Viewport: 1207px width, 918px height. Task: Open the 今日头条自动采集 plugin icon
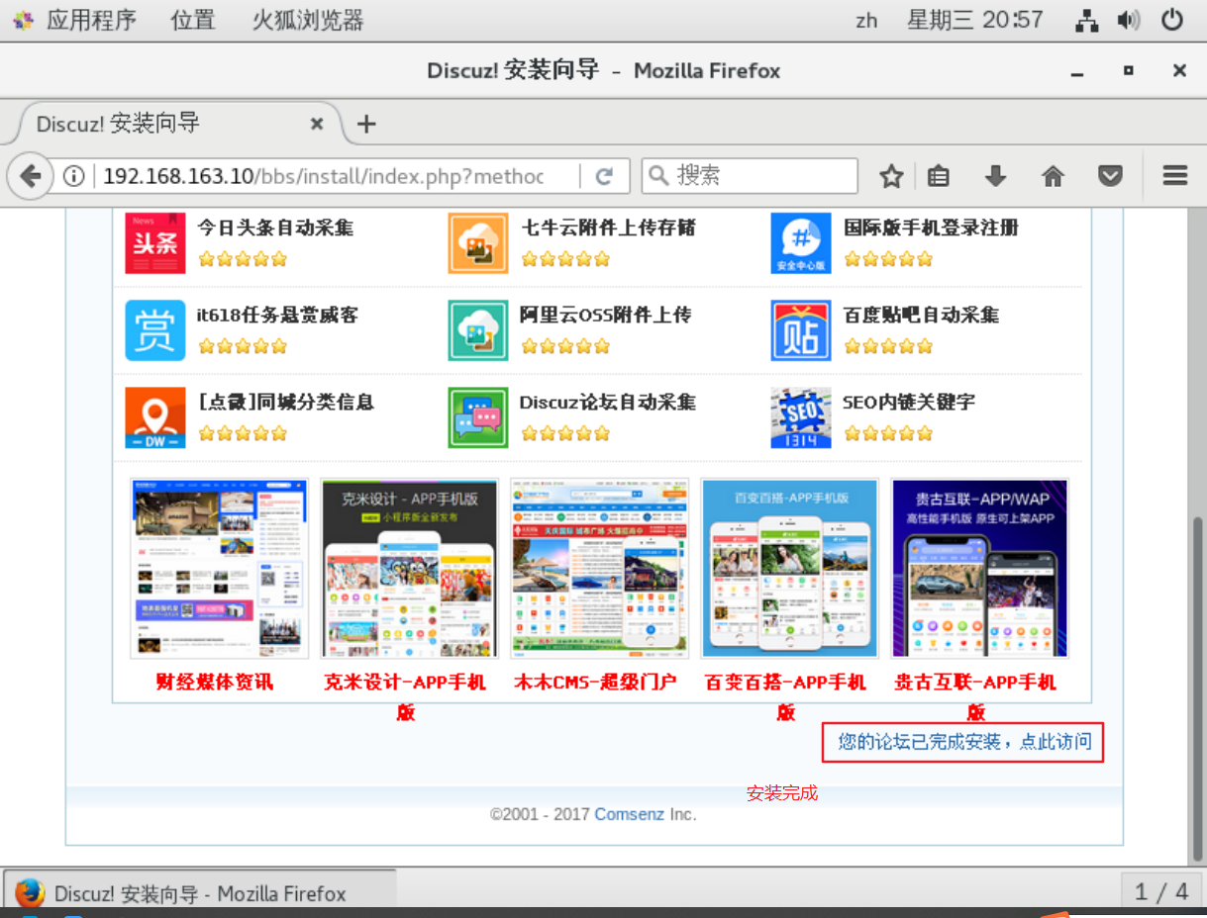pyautogui.click(x=155, y=243)
